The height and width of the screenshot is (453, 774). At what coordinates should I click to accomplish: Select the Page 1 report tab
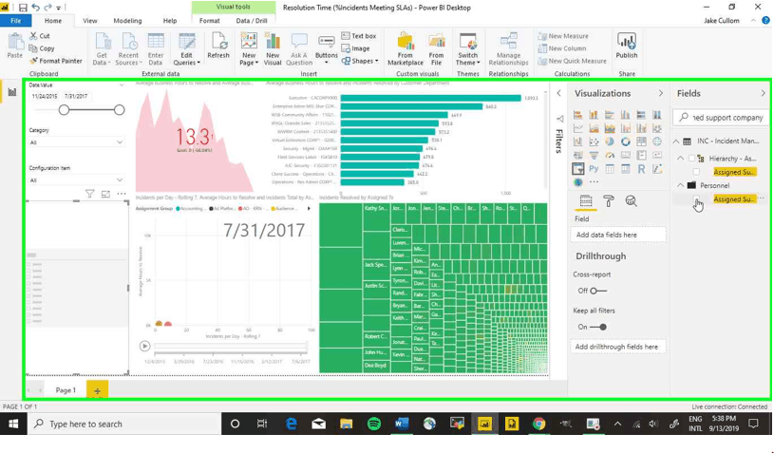pos(66,389)
